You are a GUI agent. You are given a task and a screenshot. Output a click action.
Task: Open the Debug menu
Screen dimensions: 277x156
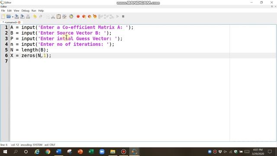(x=25, y=10)
